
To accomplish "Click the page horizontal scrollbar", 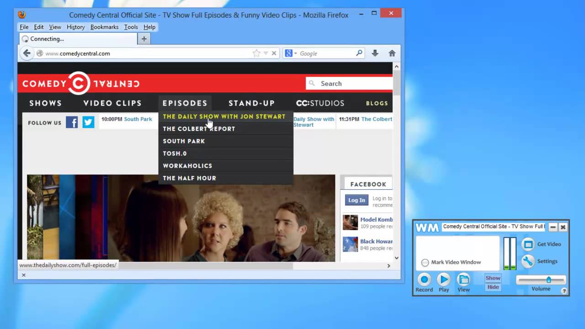I will 202,265.
